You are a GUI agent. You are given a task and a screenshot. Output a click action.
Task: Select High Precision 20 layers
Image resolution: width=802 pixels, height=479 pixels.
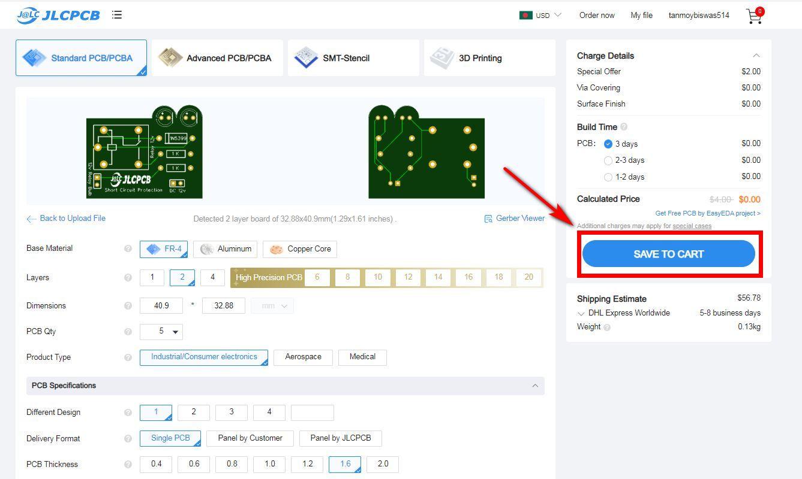click(x=528, y=277)
